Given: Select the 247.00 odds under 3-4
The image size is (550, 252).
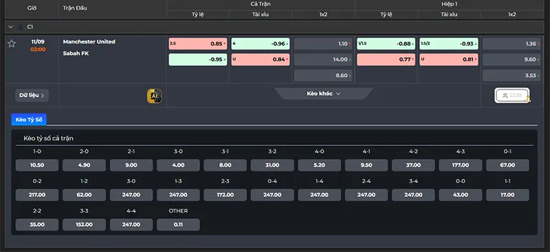Looking at the screenshot, I should pos(413,195).
